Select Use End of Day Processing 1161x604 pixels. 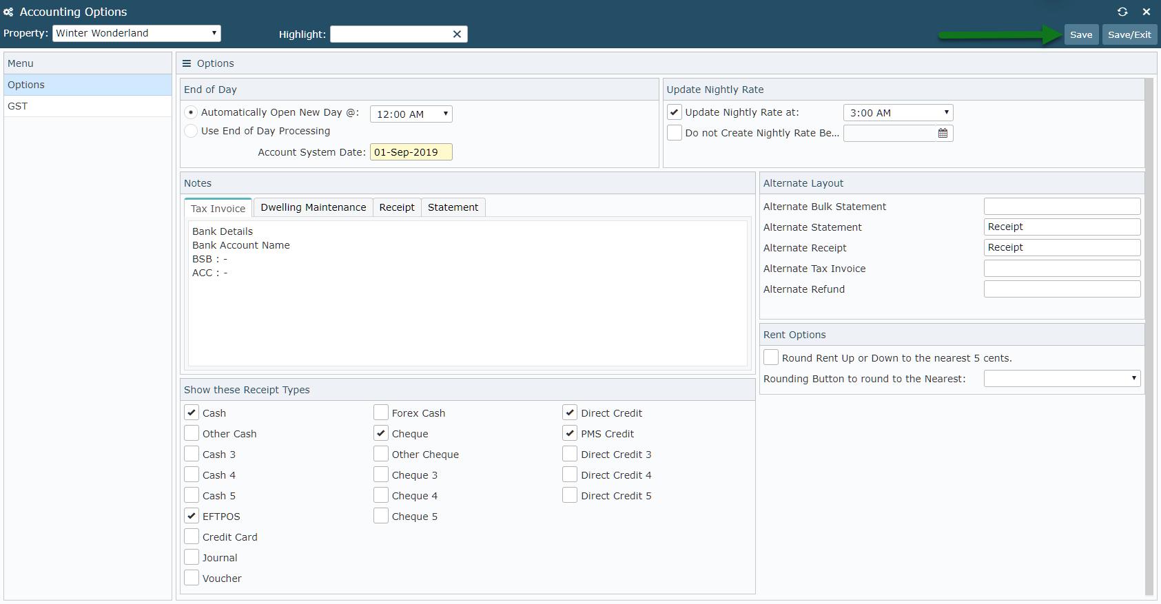pyautogui.click(x=192, y=131)
